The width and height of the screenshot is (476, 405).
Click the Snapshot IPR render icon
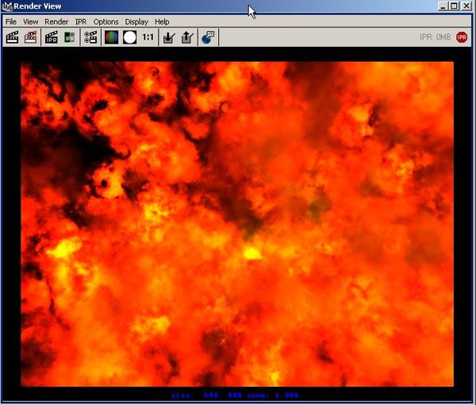tap(52, 37)
